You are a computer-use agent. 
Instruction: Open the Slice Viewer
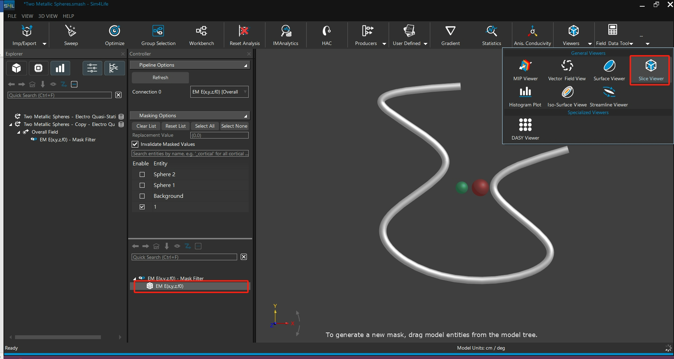651,70
